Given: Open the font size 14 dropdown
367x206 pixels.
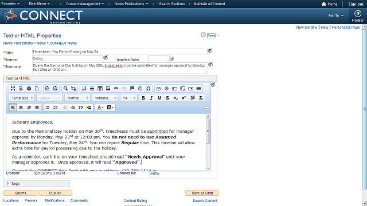Looking at the screenshot, I should coord(128,98).
